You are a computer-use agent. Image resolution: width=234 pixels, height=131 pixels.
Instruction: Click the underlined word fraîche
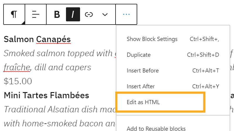coord(17,68)
